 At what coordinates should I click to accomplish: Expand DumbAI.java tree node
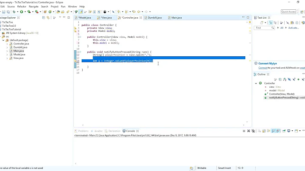point(7,47)
